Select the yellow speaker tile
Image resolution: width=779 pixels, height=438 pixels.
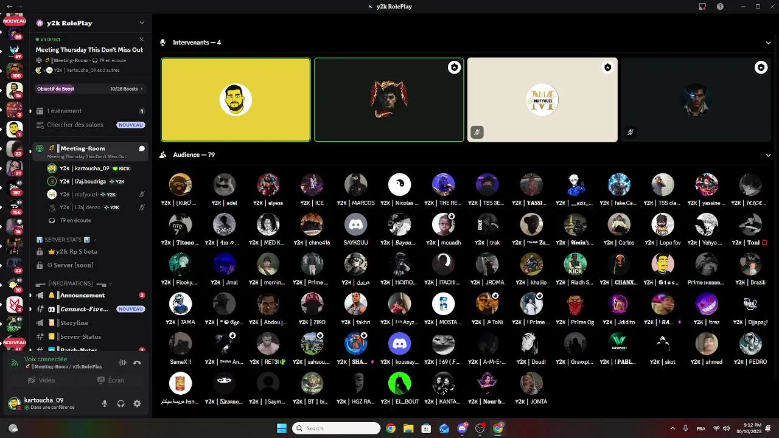tap(236, 100)
